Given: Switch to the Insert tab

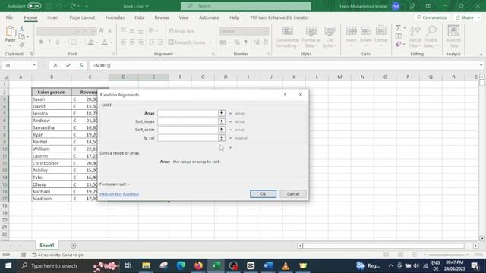Looking at the screenshot, I should coord(53,17).
